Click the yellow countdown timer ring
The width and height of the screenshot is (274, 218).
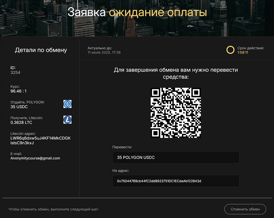tap(230, 50)
